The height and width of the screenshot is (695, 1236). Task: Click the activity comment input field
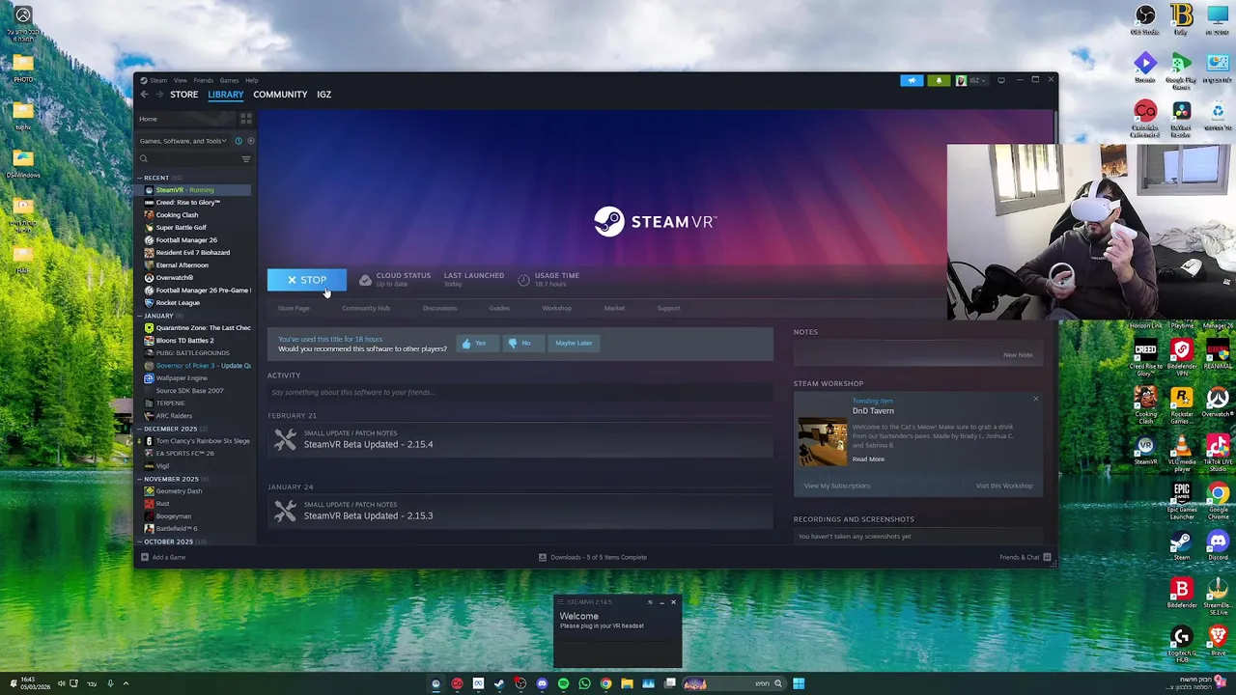click(x=520, y=392)
